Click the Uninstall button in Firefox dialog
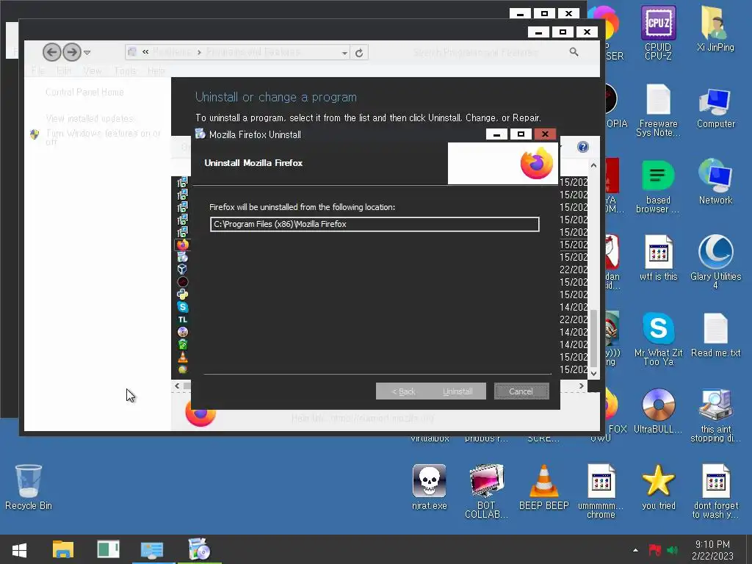 (458, 391)
